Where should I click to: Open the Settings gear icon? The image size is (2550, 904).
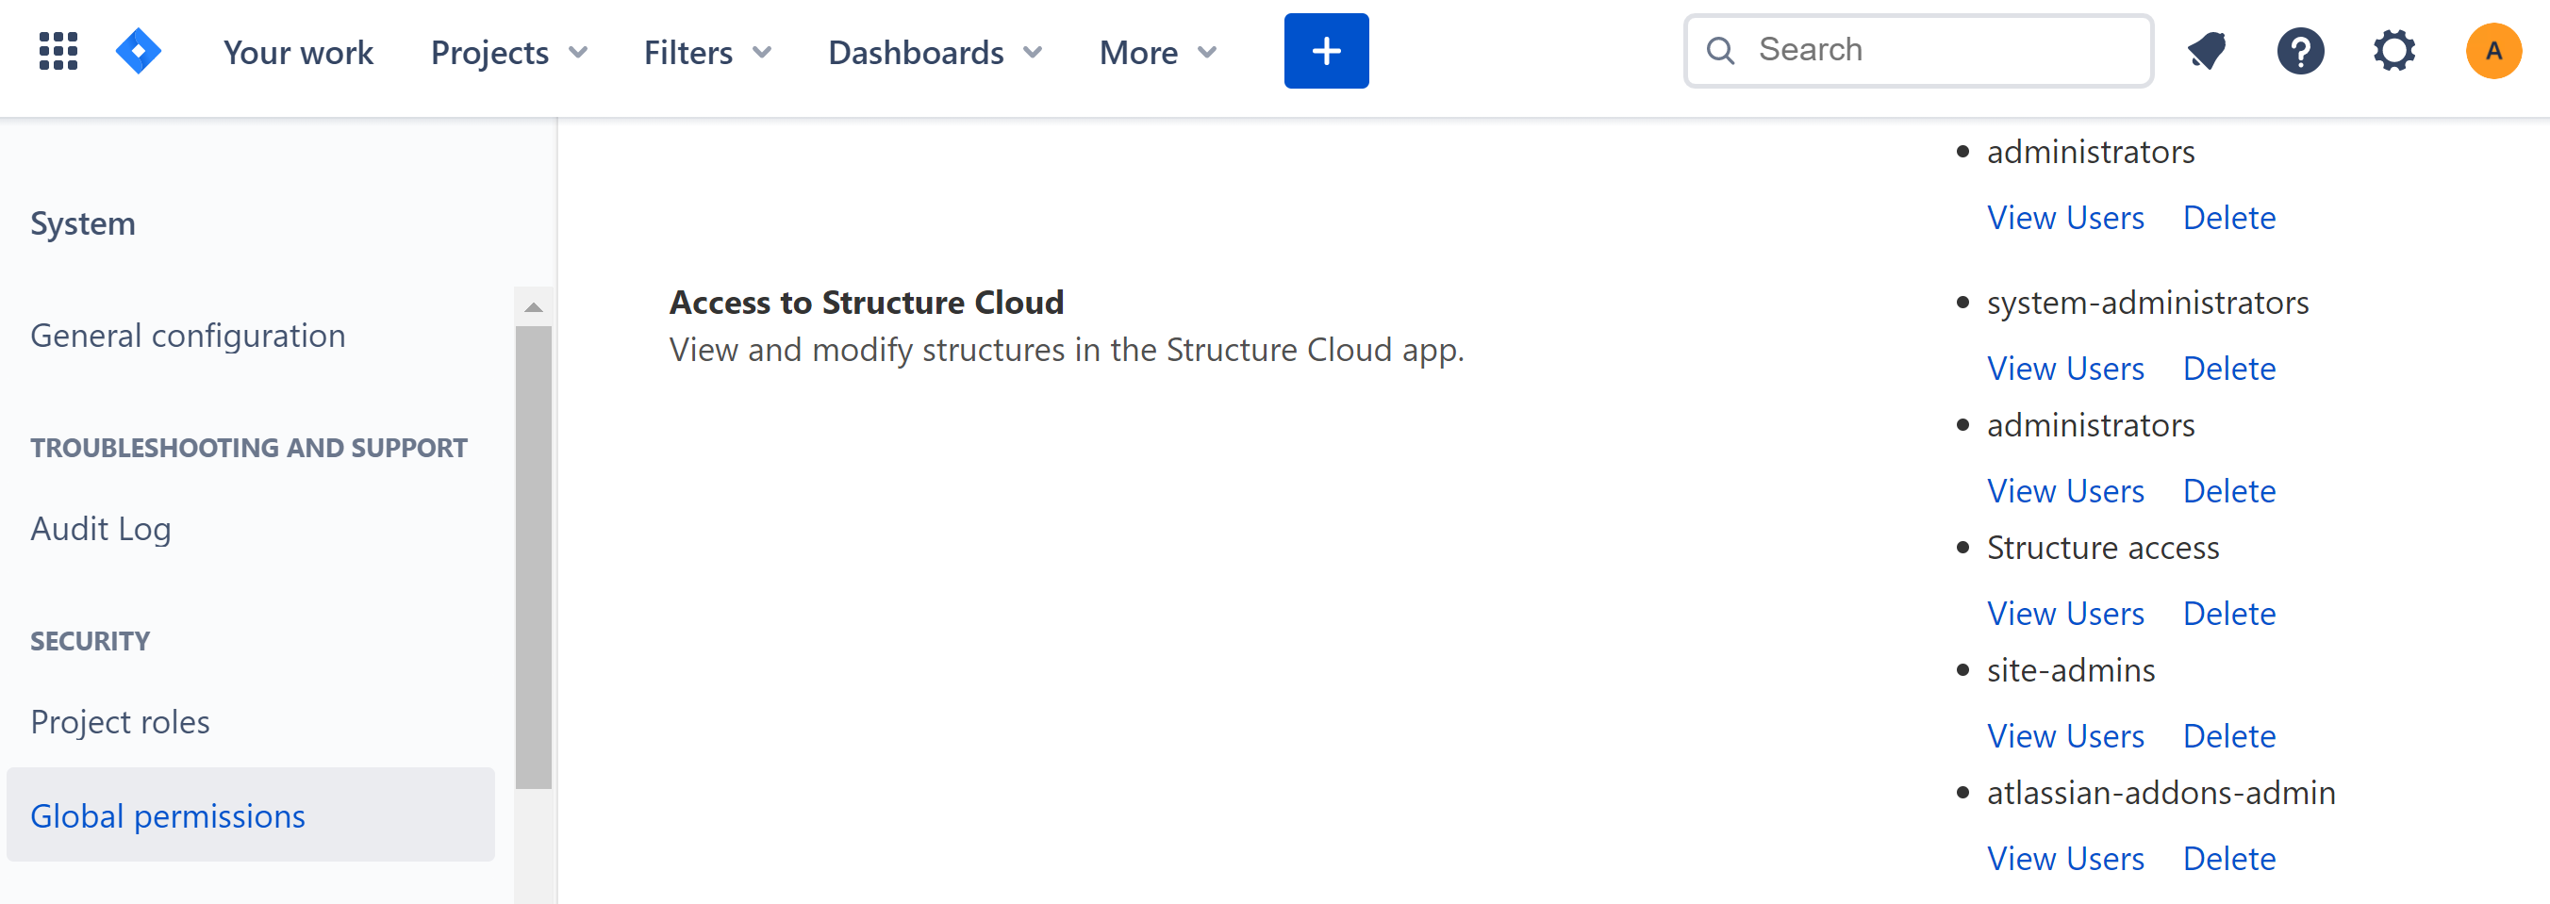[x=2394, y=51]
